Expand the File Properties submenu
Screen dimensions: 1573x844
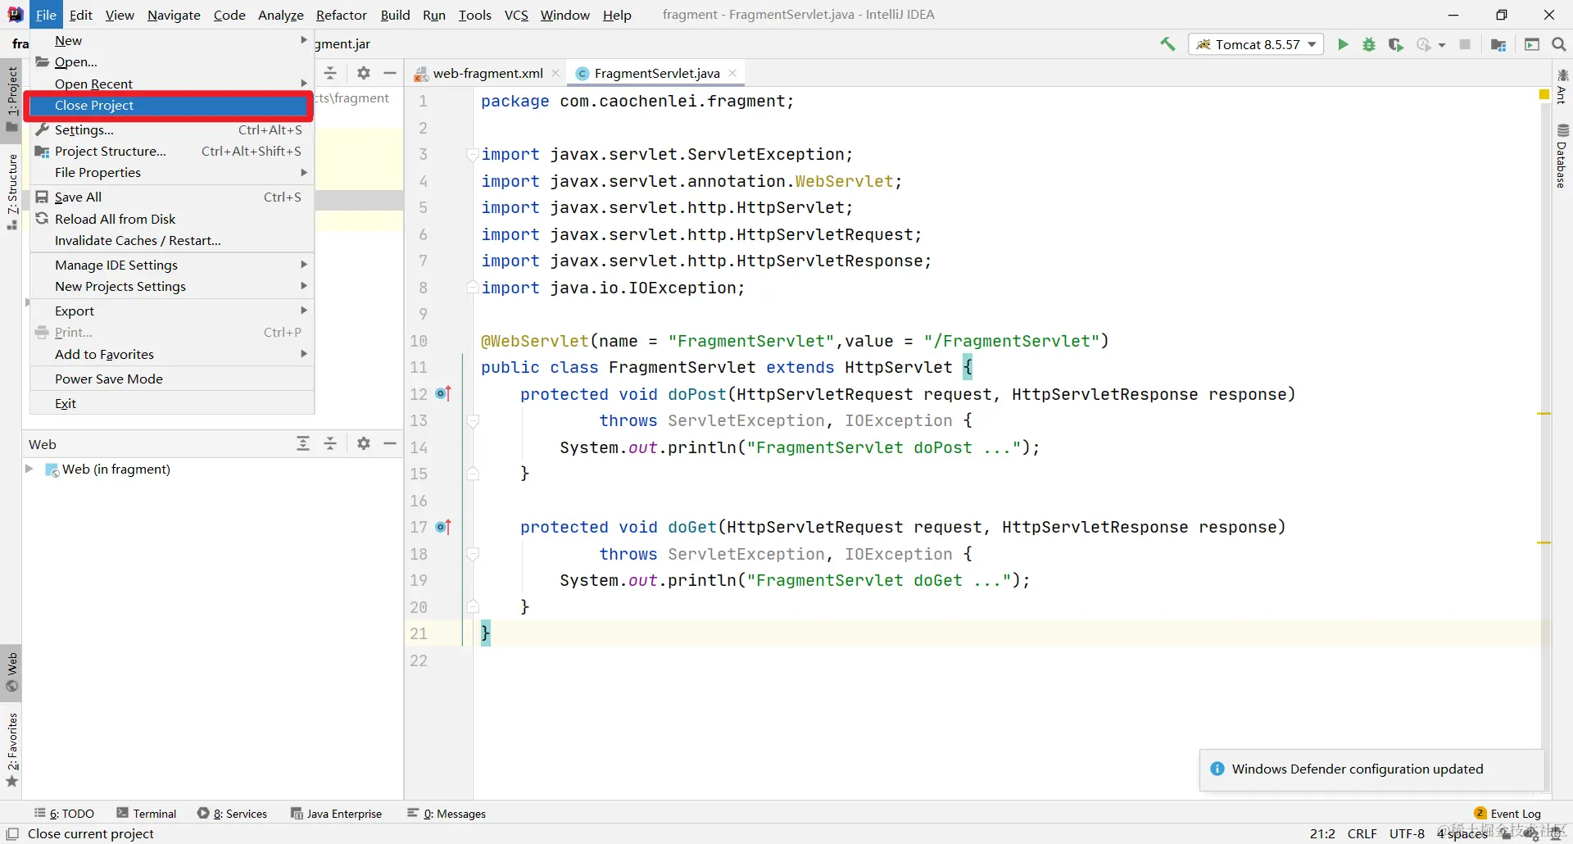pos(172,172)
